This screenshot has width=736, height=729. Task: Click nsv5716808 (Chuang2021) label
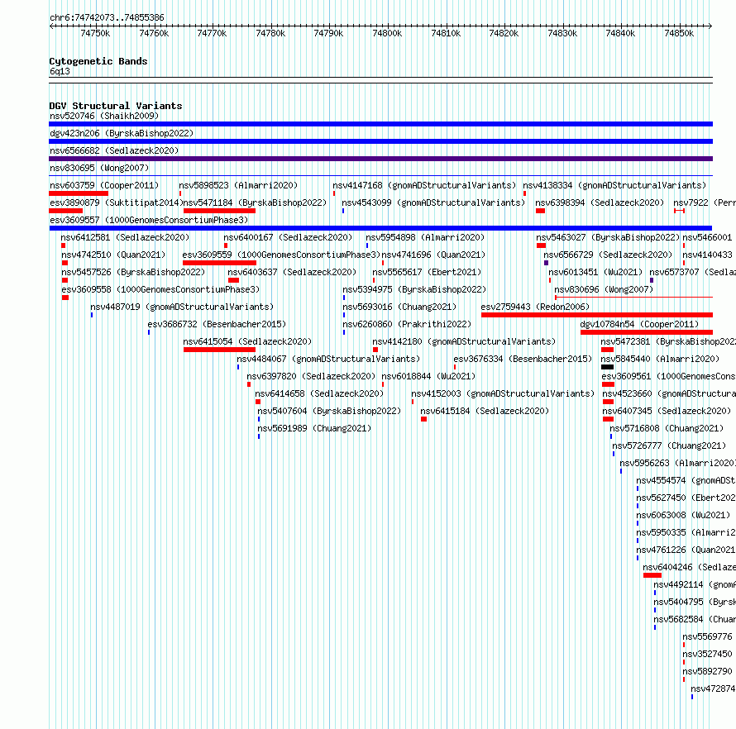[667, 428]
